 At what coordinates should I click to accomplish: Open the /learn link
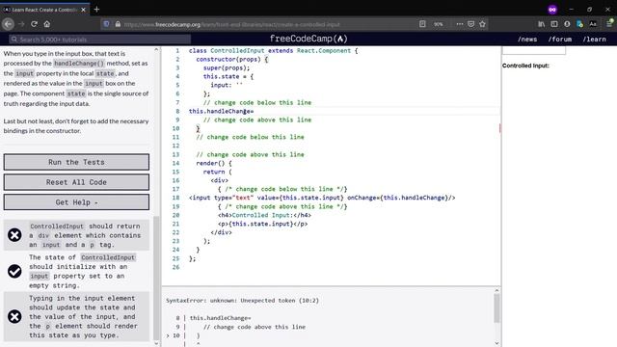click(594, 39)
